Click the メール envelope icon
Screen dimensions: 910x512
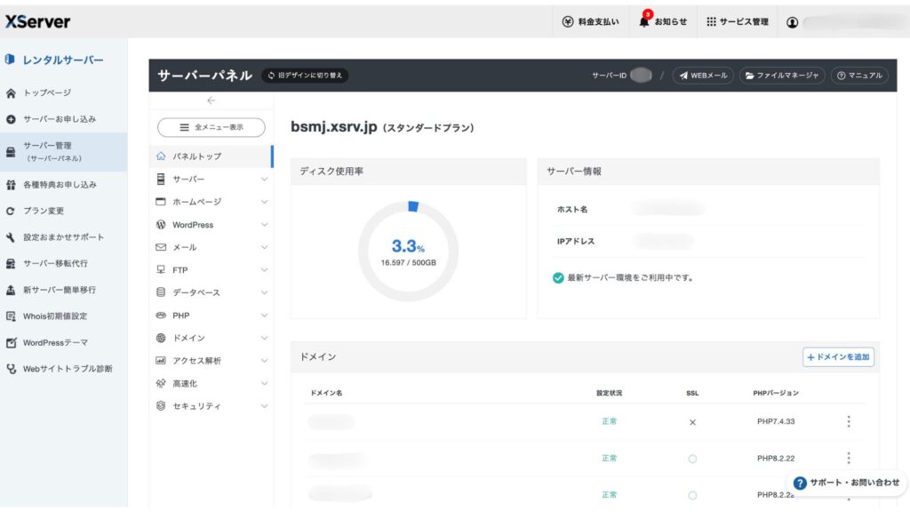click(161, 247)
